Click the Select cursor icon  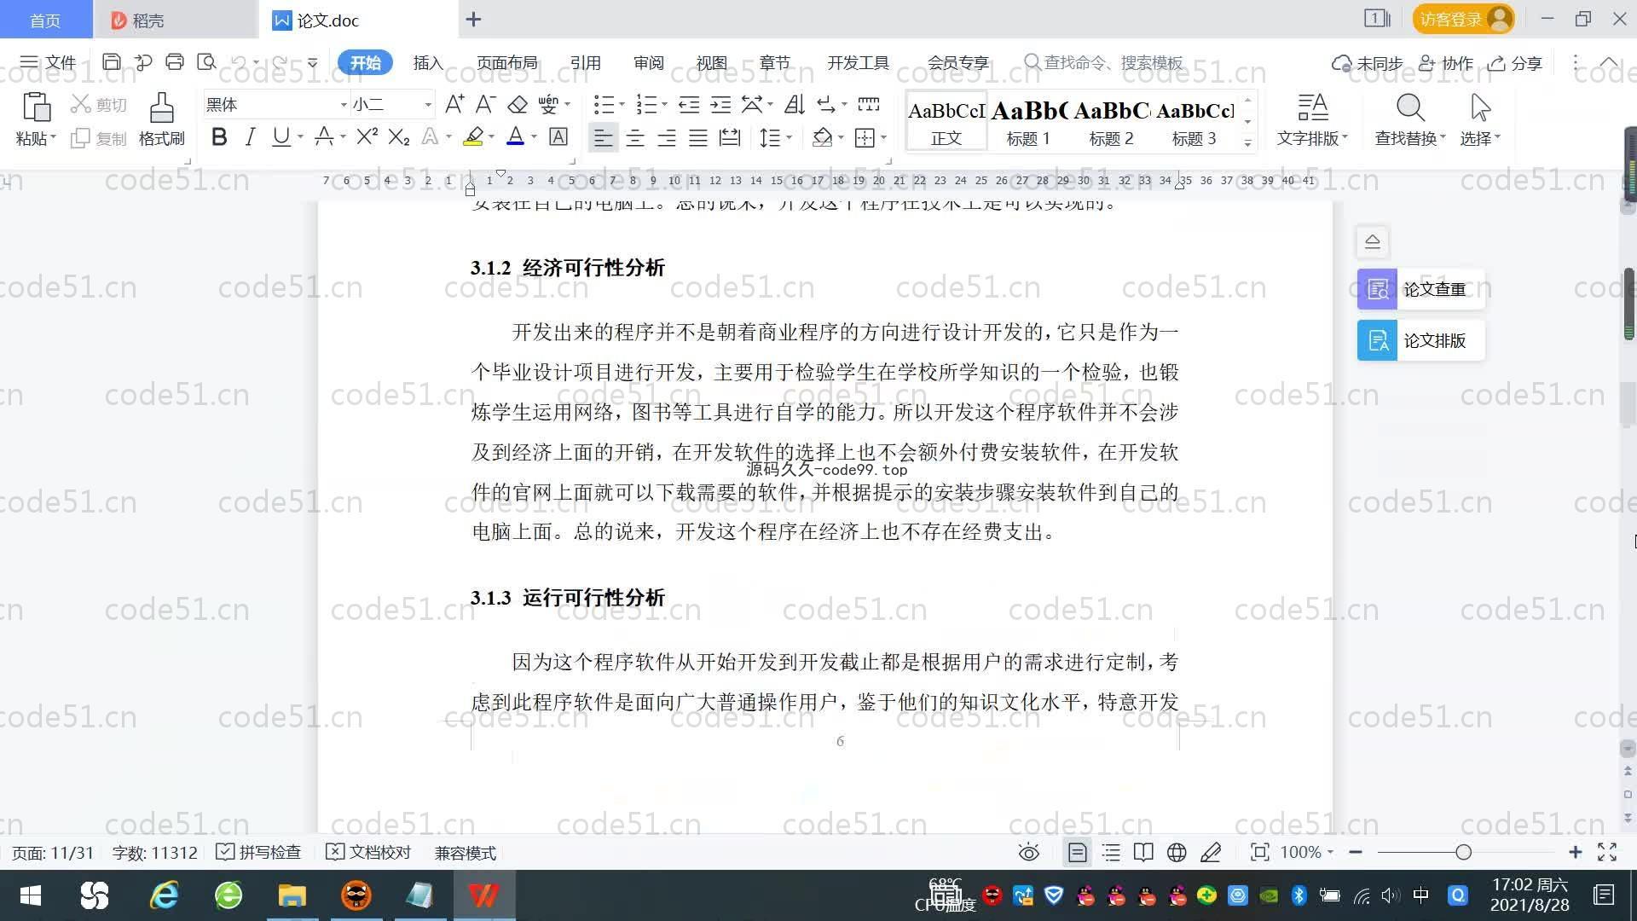[1480, 107]
